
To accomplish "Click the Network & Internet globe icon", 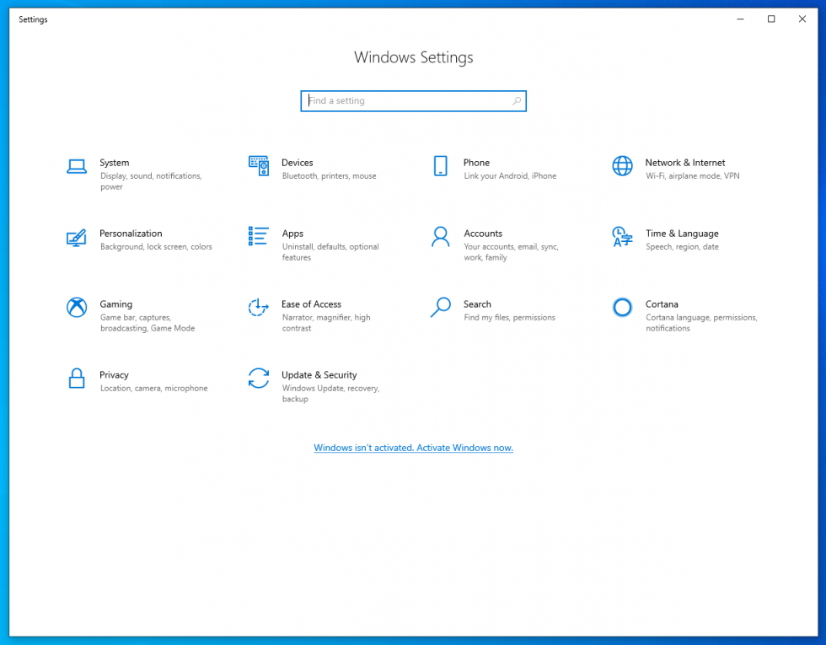I will point(622,166).
